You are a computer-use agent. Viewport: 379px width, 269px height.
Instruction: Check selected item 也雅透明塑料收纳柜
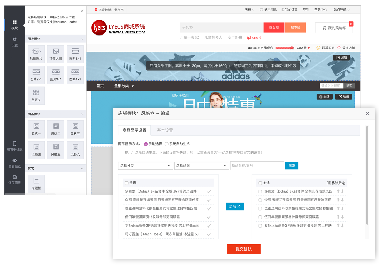coord(260,208)
